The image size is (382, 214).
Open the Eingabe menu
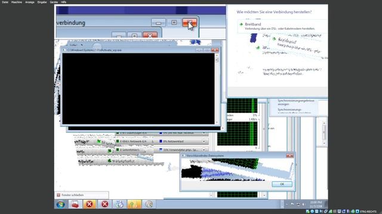pyautogui.click(x=42, y=2)
